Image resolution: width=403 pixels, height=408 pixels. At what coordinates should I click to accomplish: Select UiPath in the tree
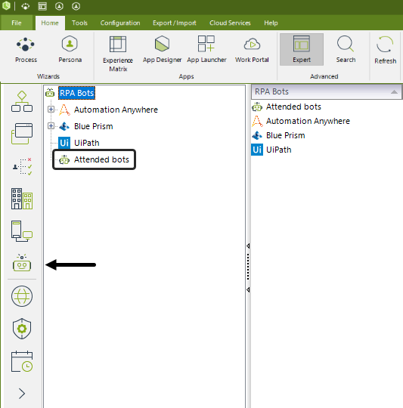(86, 143)
